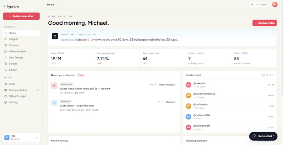
Task: Click the TT avatar in Creator pulse
Action: pos(188,106)
